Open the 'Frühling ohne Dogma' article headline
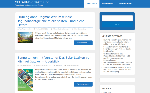This screenshot has width=150, height=93. click(x=51, y=21)
